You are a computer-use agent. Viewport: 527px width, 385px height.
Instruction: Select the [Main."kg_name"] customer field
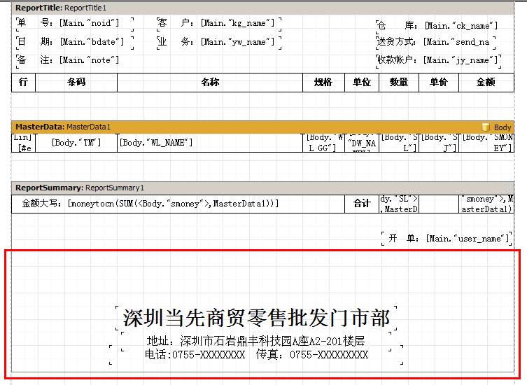219,23
